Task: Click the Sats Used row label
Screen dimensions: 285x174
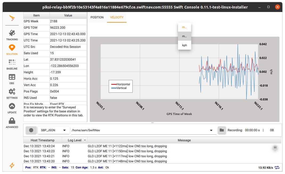Action: coord(36,53)
